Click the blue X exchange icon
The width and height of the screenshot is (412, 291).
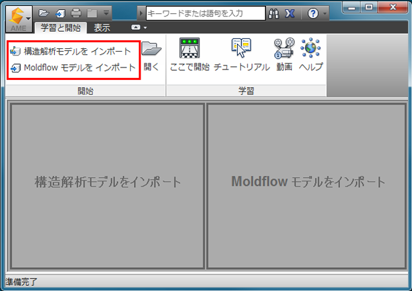coord(290,13)
